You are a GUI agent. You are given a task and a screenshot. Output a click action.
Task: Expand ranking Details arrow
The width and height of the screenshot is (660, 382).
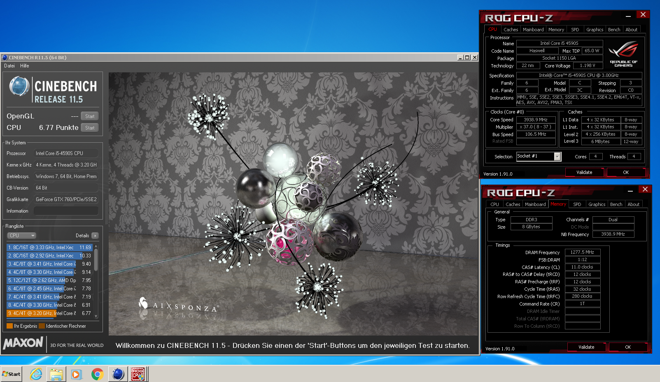tap(95, 236)
